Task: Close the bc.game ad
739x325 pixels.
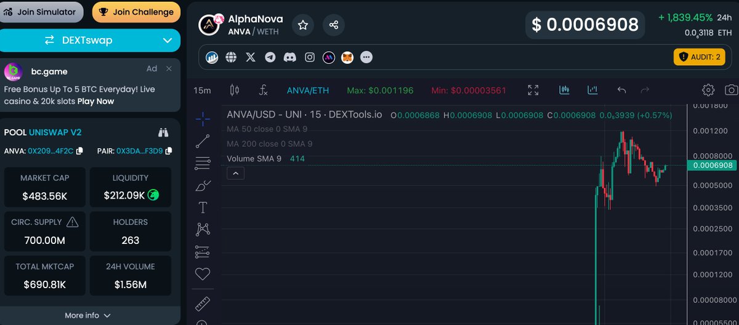Action: click(169, 69)
